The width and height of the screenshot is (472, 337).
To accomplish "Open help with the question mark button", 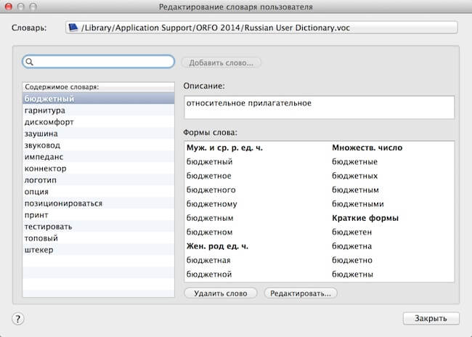I will tap(17, 319).
